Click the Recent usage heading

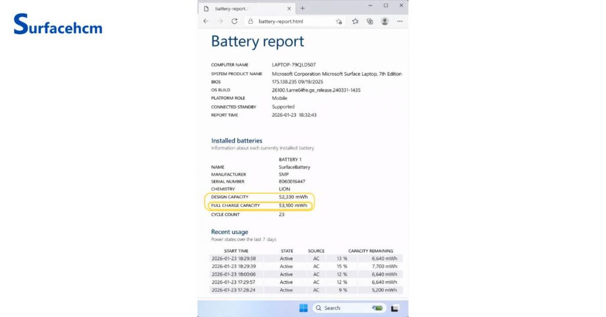(230, 232)
